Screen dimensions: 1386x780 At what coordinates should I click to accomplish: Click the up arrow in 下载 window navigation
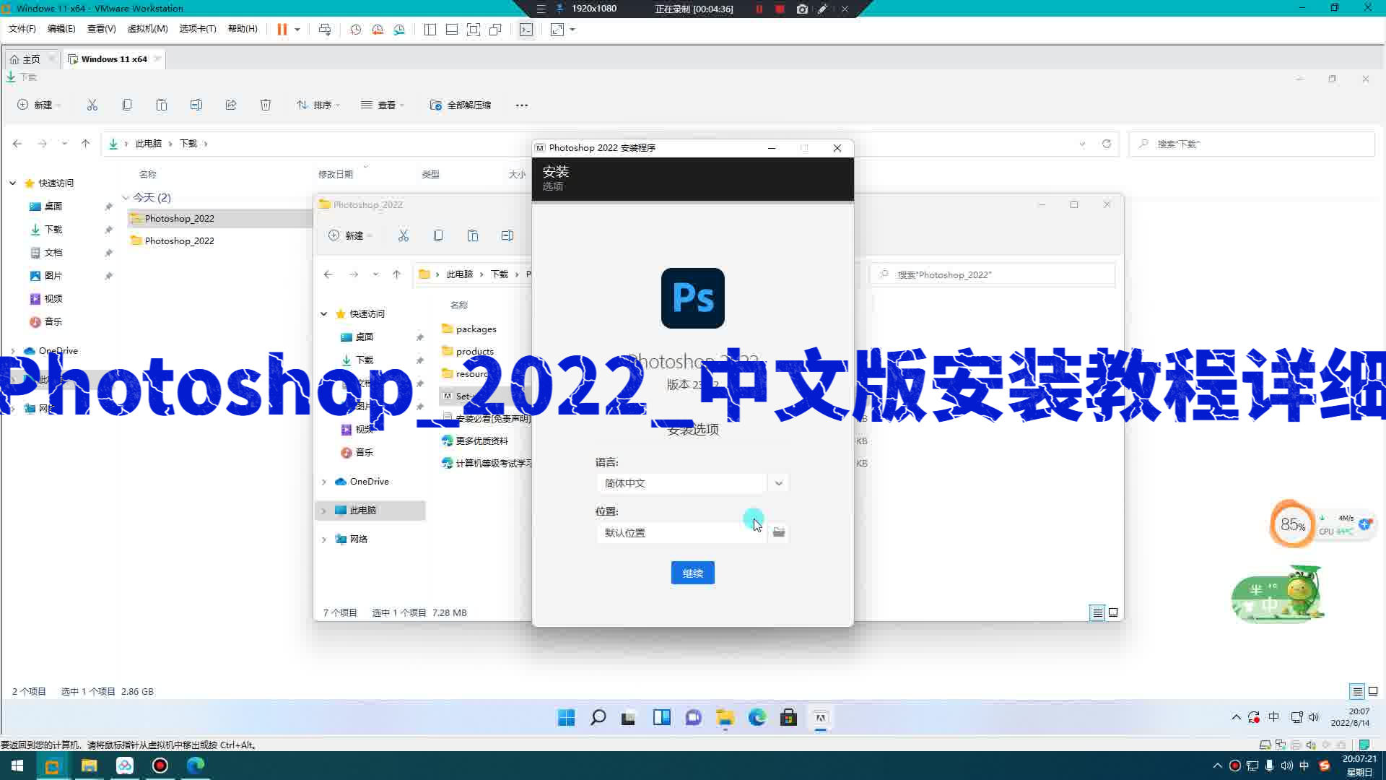pyautogui.click(x=85, y=144)
